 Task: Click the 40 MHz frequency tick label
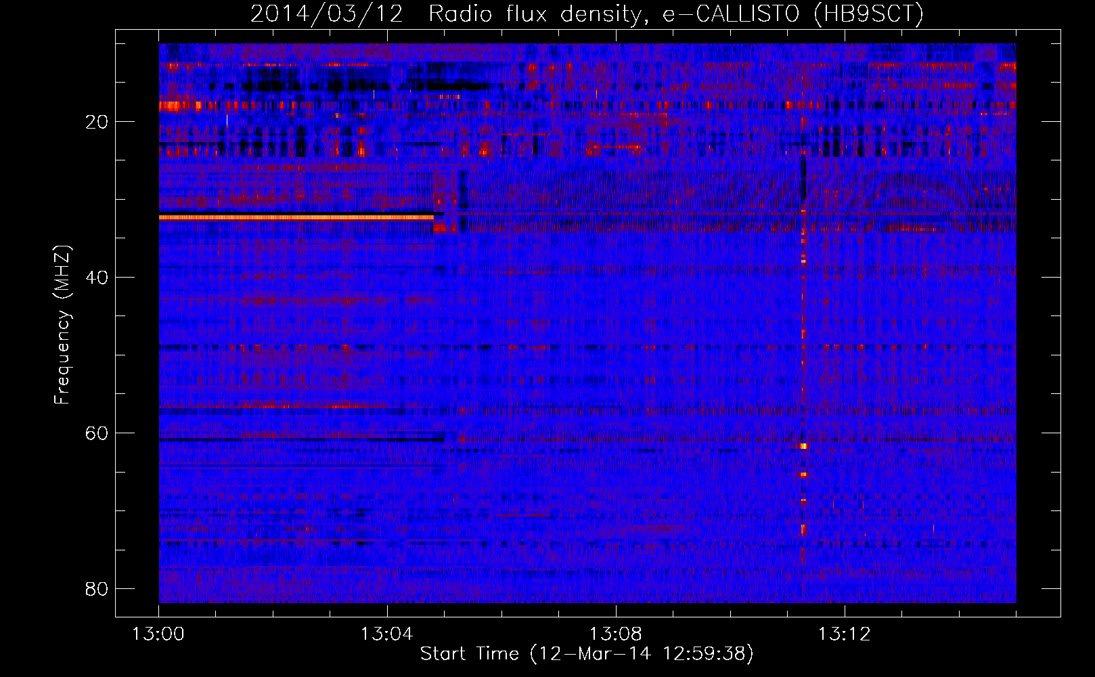click(97, 278)
